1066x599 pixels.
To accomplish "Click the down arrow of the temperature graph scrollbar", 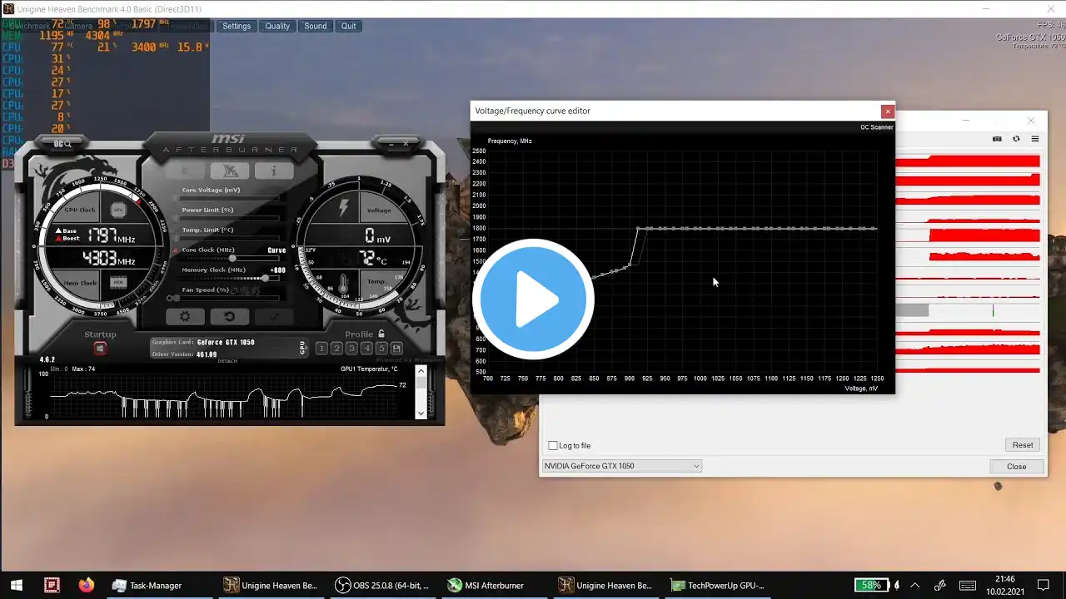I will point(421,413).
